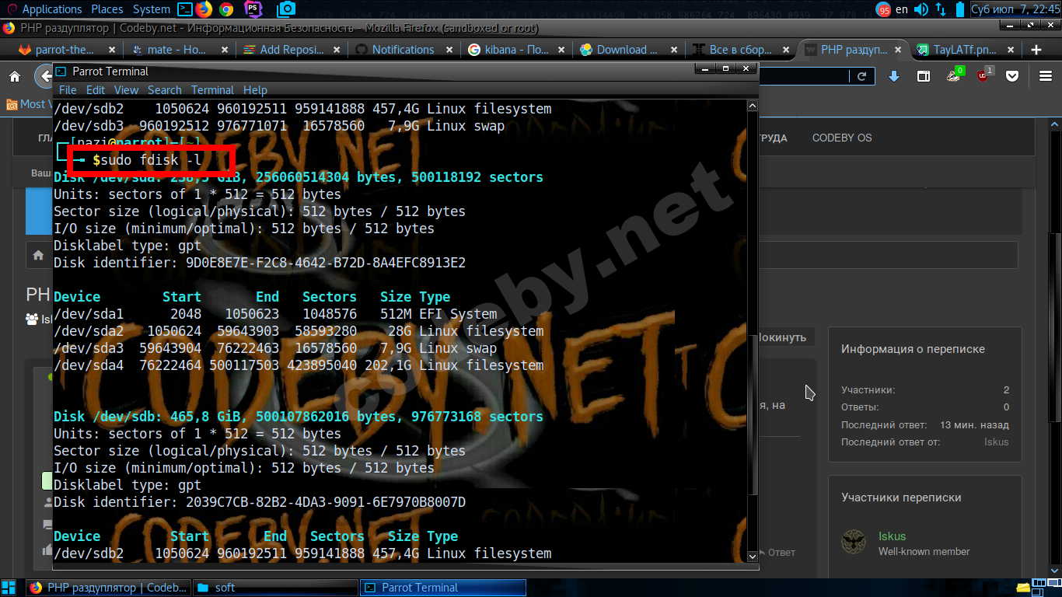Launch the terminal from the top panel
This screenshot has height=597, width=1062.
pyautogui.click(x=185, y=9)
